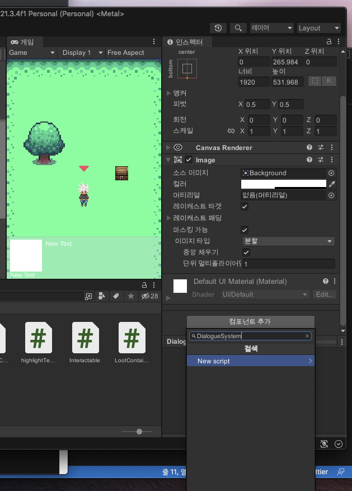The height and width of the screenshot is (491, 352).
Task: Open the Layout dropdown
Action: pyautogui.click(x=319, y=28)
